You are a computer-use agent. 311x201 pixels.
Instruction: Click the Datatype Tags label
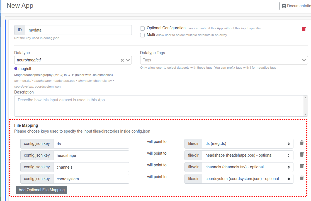click(152, 53)
